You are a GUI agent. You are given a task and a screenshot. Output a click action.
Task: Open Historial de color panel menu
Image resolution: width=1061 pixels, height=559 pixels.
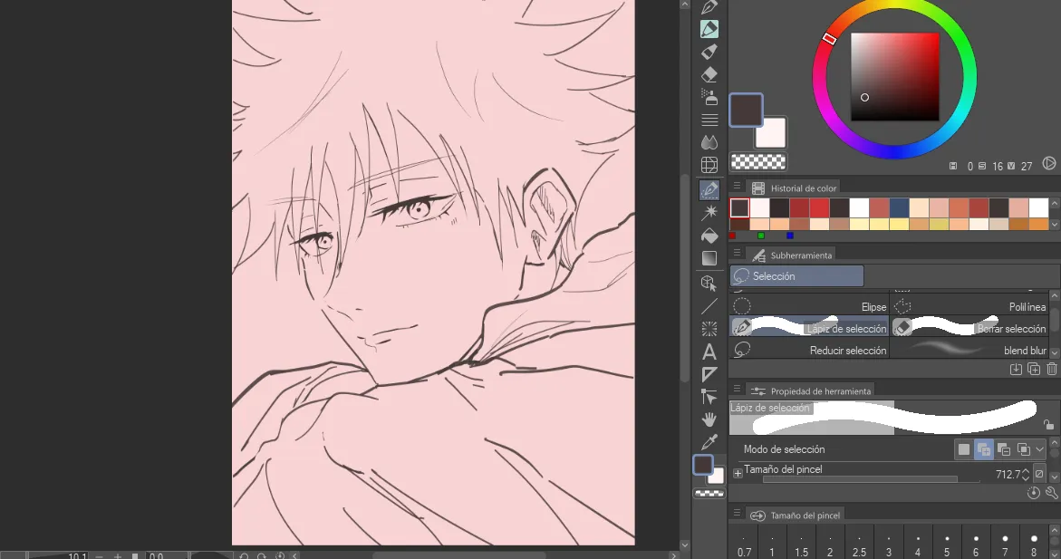click(737, 186)
